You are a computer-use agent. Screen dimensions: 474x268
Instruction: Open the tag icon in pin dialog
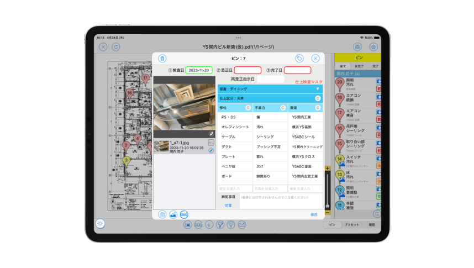click(x=299, y=58)
